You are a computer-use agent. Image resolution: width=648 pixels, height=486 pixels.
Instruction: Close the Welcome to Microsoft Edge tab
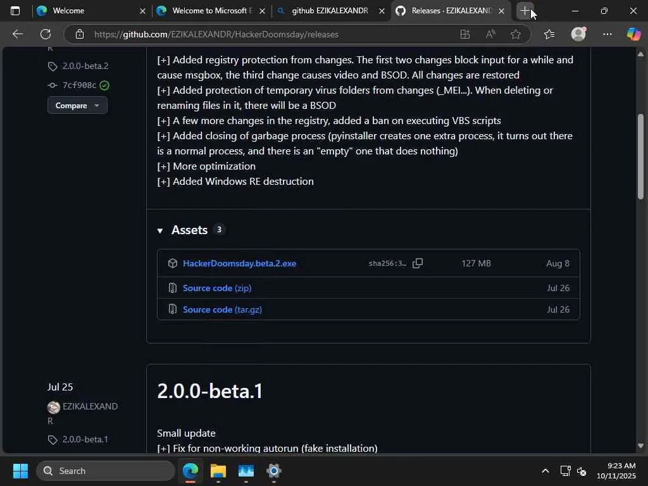point(262,11)
